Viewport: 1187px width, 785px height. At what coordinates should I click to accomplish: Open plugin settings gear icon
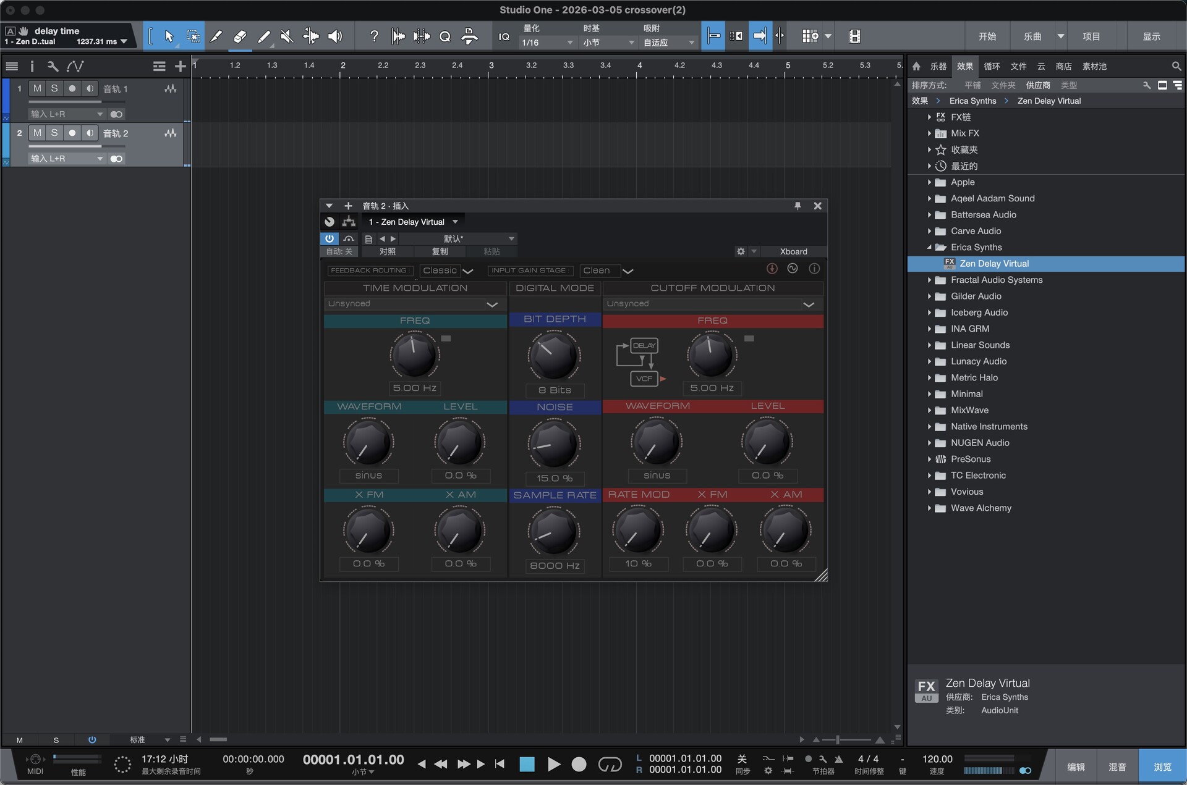pos(741,251)
